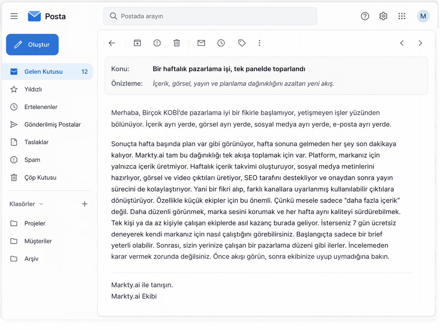Open the help question mark
The height and width of the screenshot is (330, 440).
coord(365,16)
